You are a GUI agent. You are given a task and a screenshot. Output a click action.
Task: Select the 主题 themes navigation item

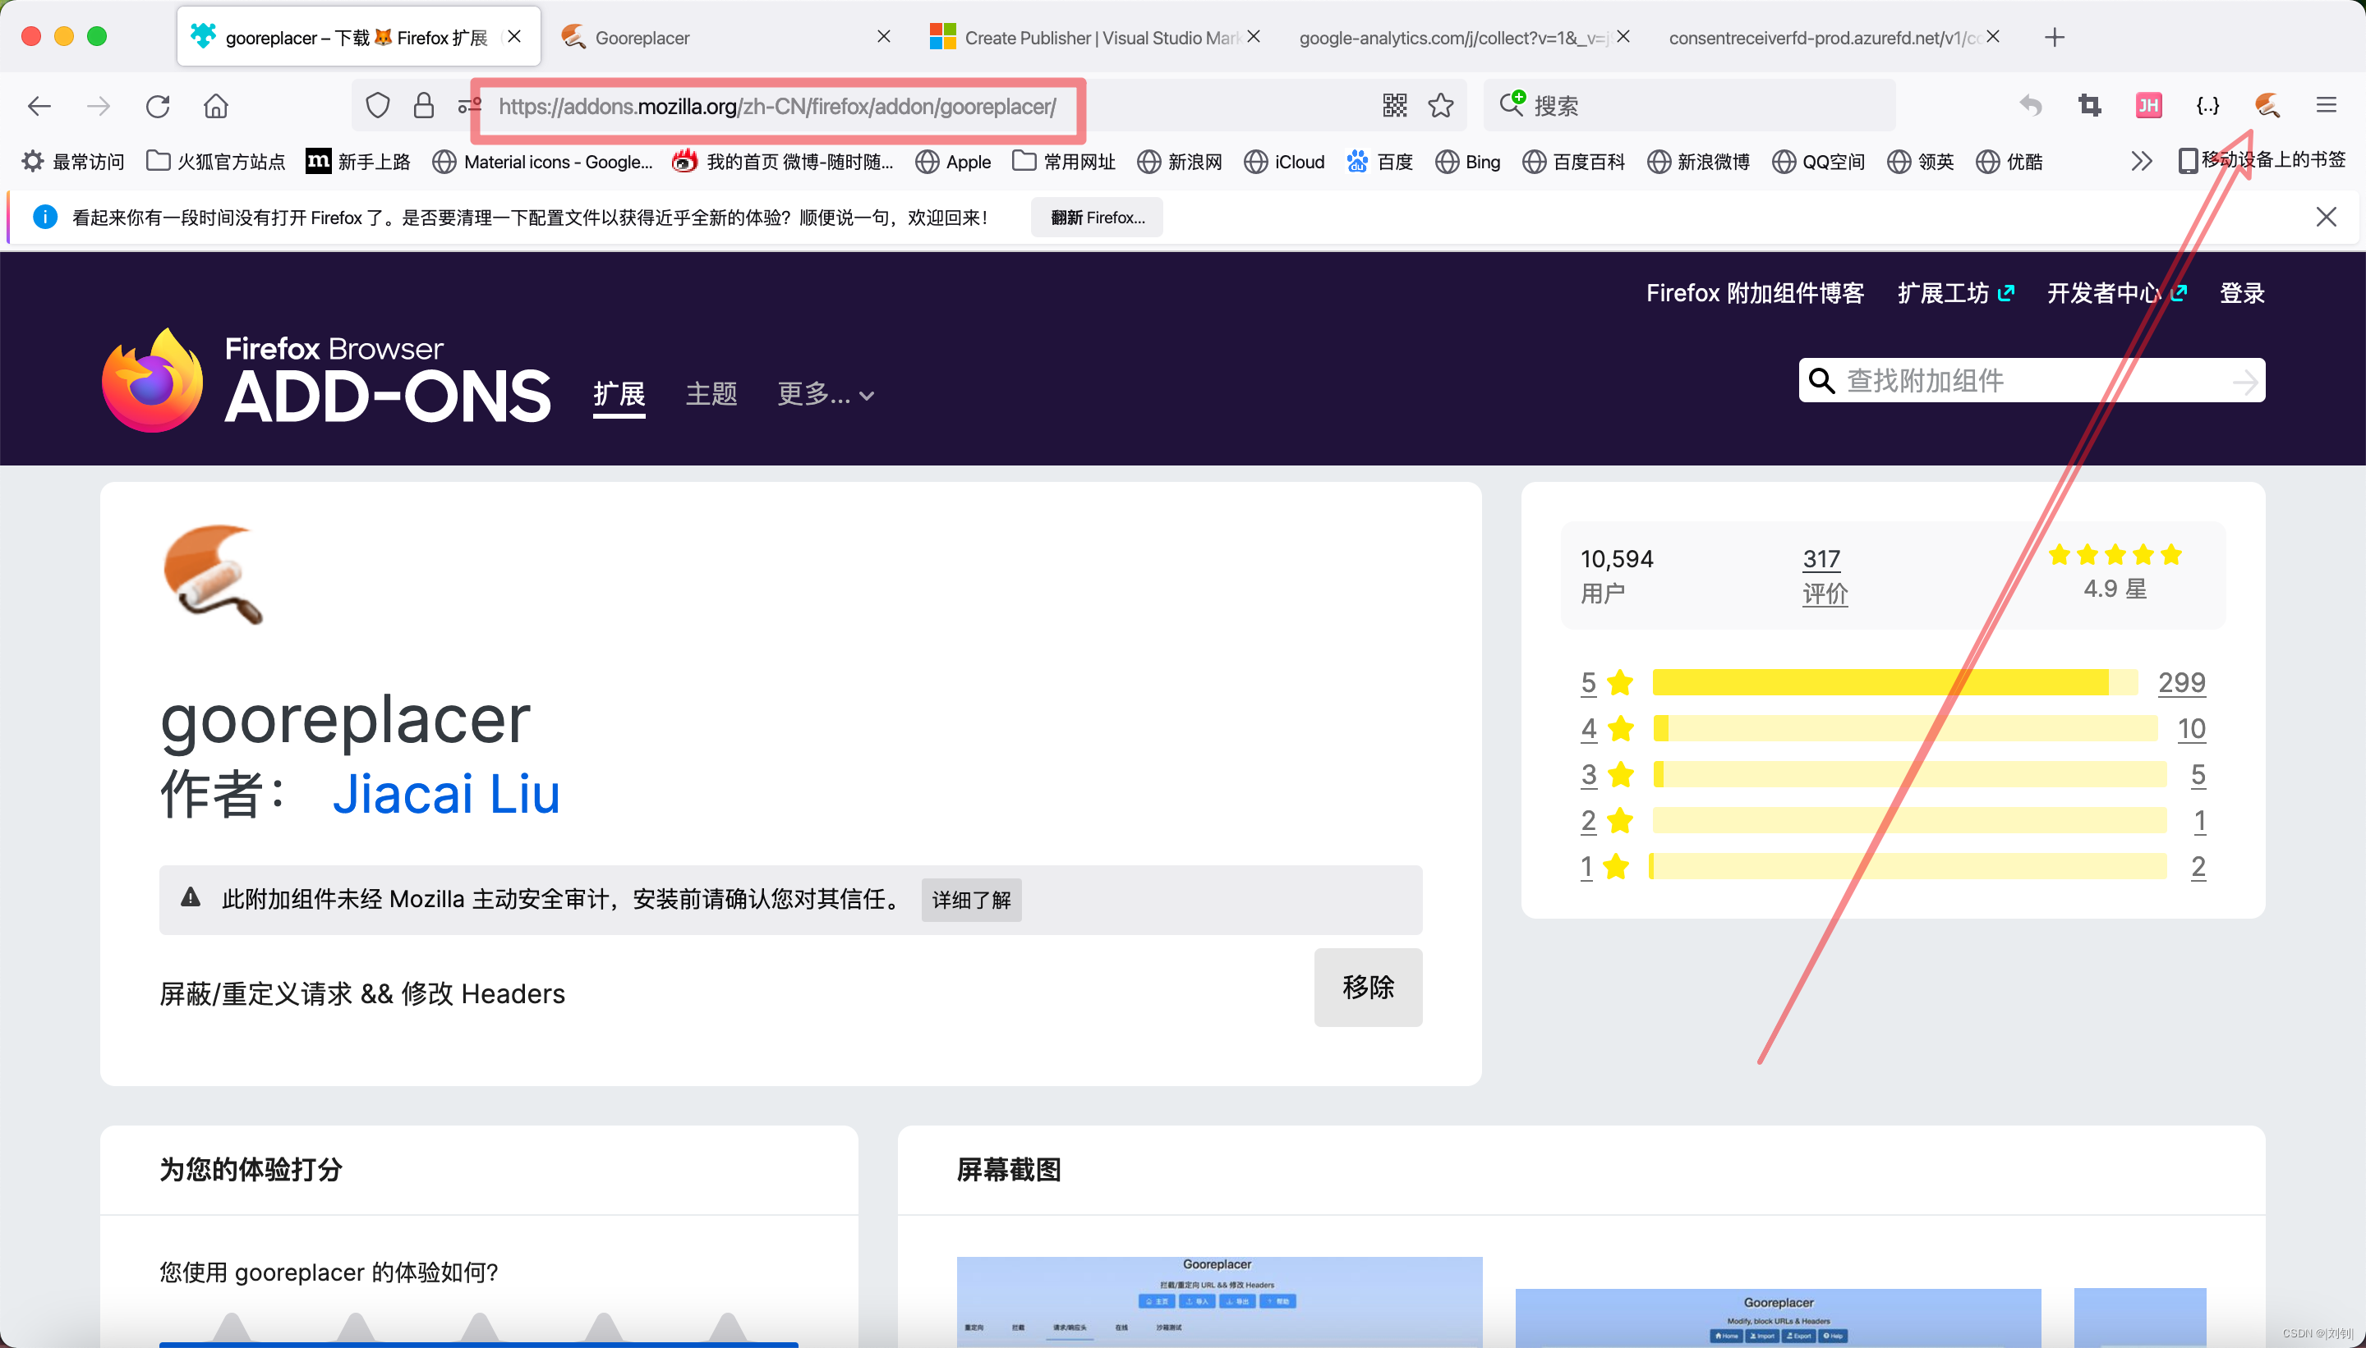click(x=711, y=394)
